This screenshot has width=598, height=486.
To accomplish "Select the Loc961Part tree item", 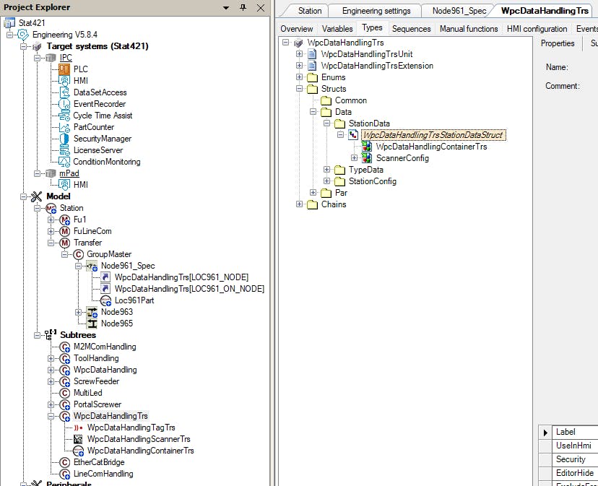I will click(x=135, y=300).
